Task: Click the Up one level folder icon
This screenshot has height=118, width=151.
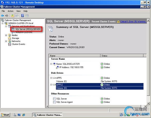Action: point(12,16)
